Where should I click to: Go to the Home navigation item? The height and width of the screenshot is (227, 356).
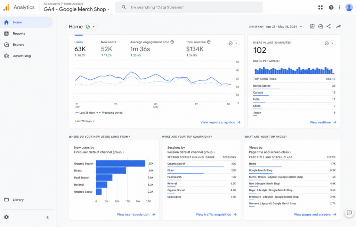point(26,22)
